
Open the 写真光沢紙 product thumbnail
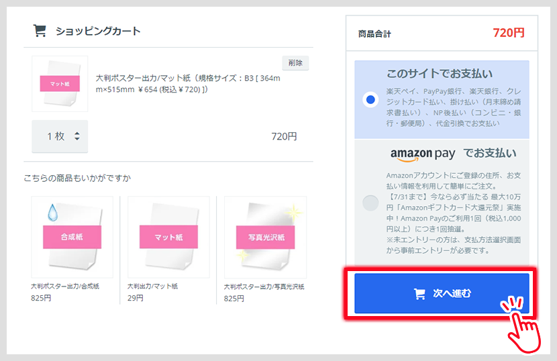[265, 237]
